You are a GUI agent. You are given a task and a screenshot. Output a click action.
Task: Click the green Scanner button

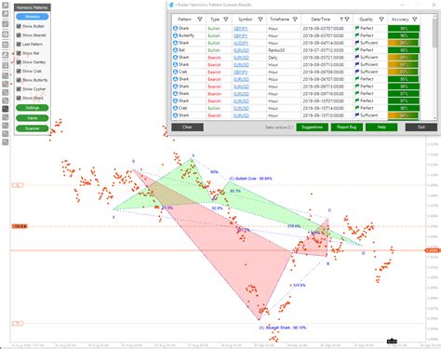[x=33, y=128]
